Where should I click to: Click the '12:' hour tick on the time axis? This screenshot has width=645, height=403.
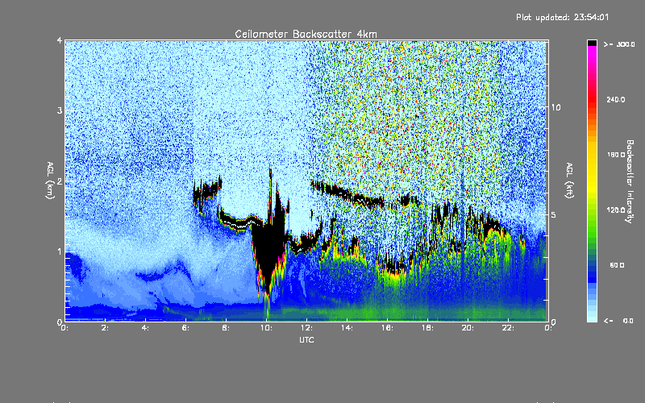[x=306, y=328]
